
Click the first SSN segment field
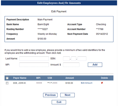pyautogui.click(x=66, y=59)
